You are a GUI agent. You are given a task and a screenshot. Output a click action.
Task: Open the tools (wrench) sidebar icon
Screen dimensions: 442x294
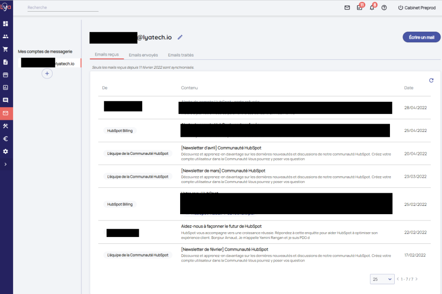click(6, 126)
